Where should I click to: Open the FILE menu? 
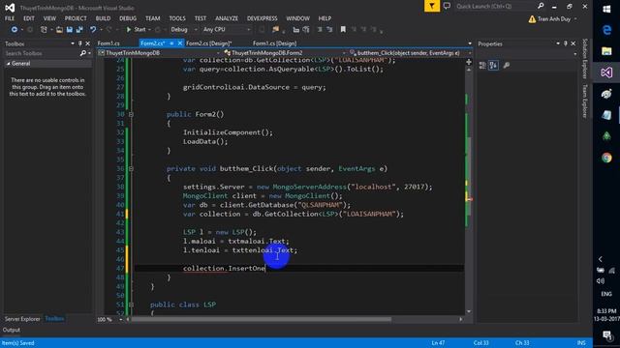10,18
